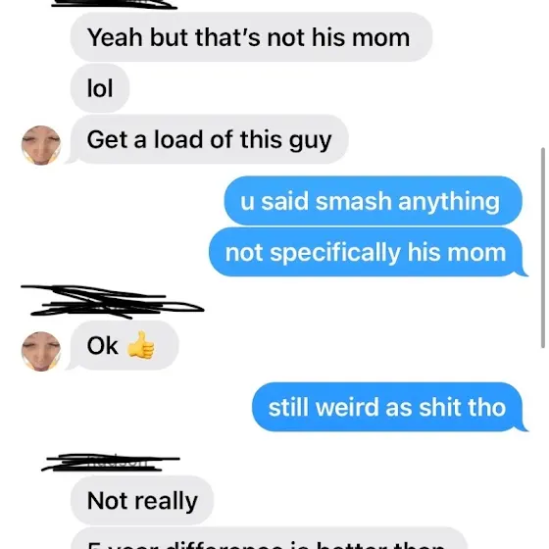Tap the avatar next to the 'Ok' message
Viewport: 549px width, 549px height.
[x=41, y=351]
